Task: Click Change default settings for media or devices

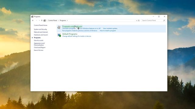Action: click(x=77, y=36)
